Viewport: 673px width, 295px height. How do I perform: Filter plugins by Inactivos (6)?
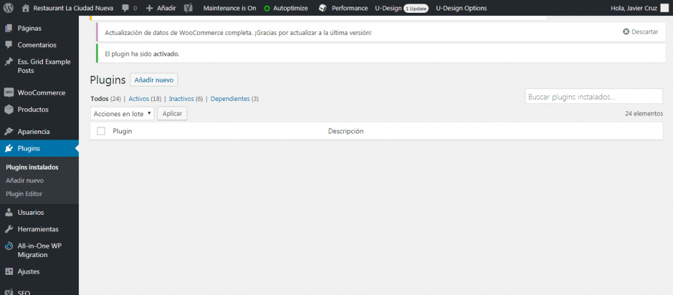[x=186, y=99]
